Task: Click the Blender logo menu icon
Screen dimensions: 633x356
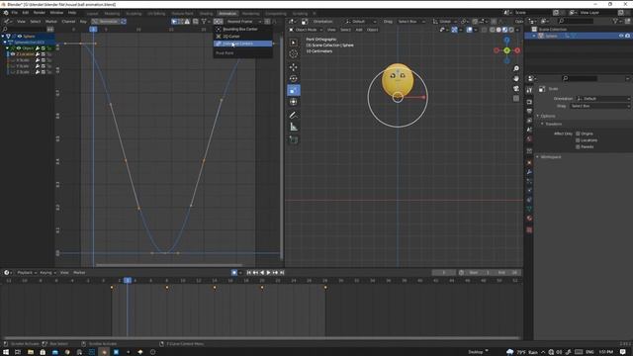Action: click(x=6, y=13)
